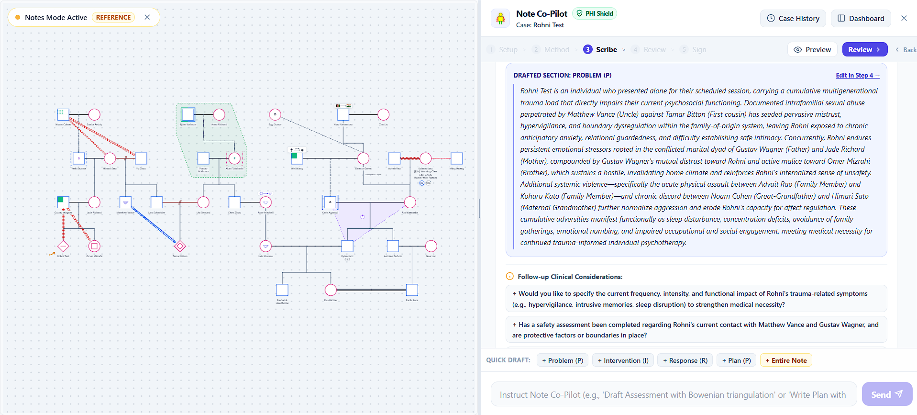Add the symptom frequency follow-up consideration
The image size is (917, 415).
pos(696,299)
